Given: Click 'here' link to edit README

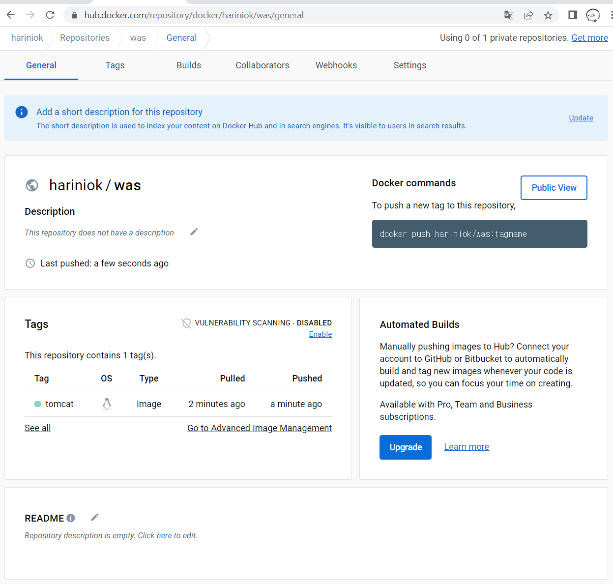Looking at the screenshot, I should click(164, 536).
